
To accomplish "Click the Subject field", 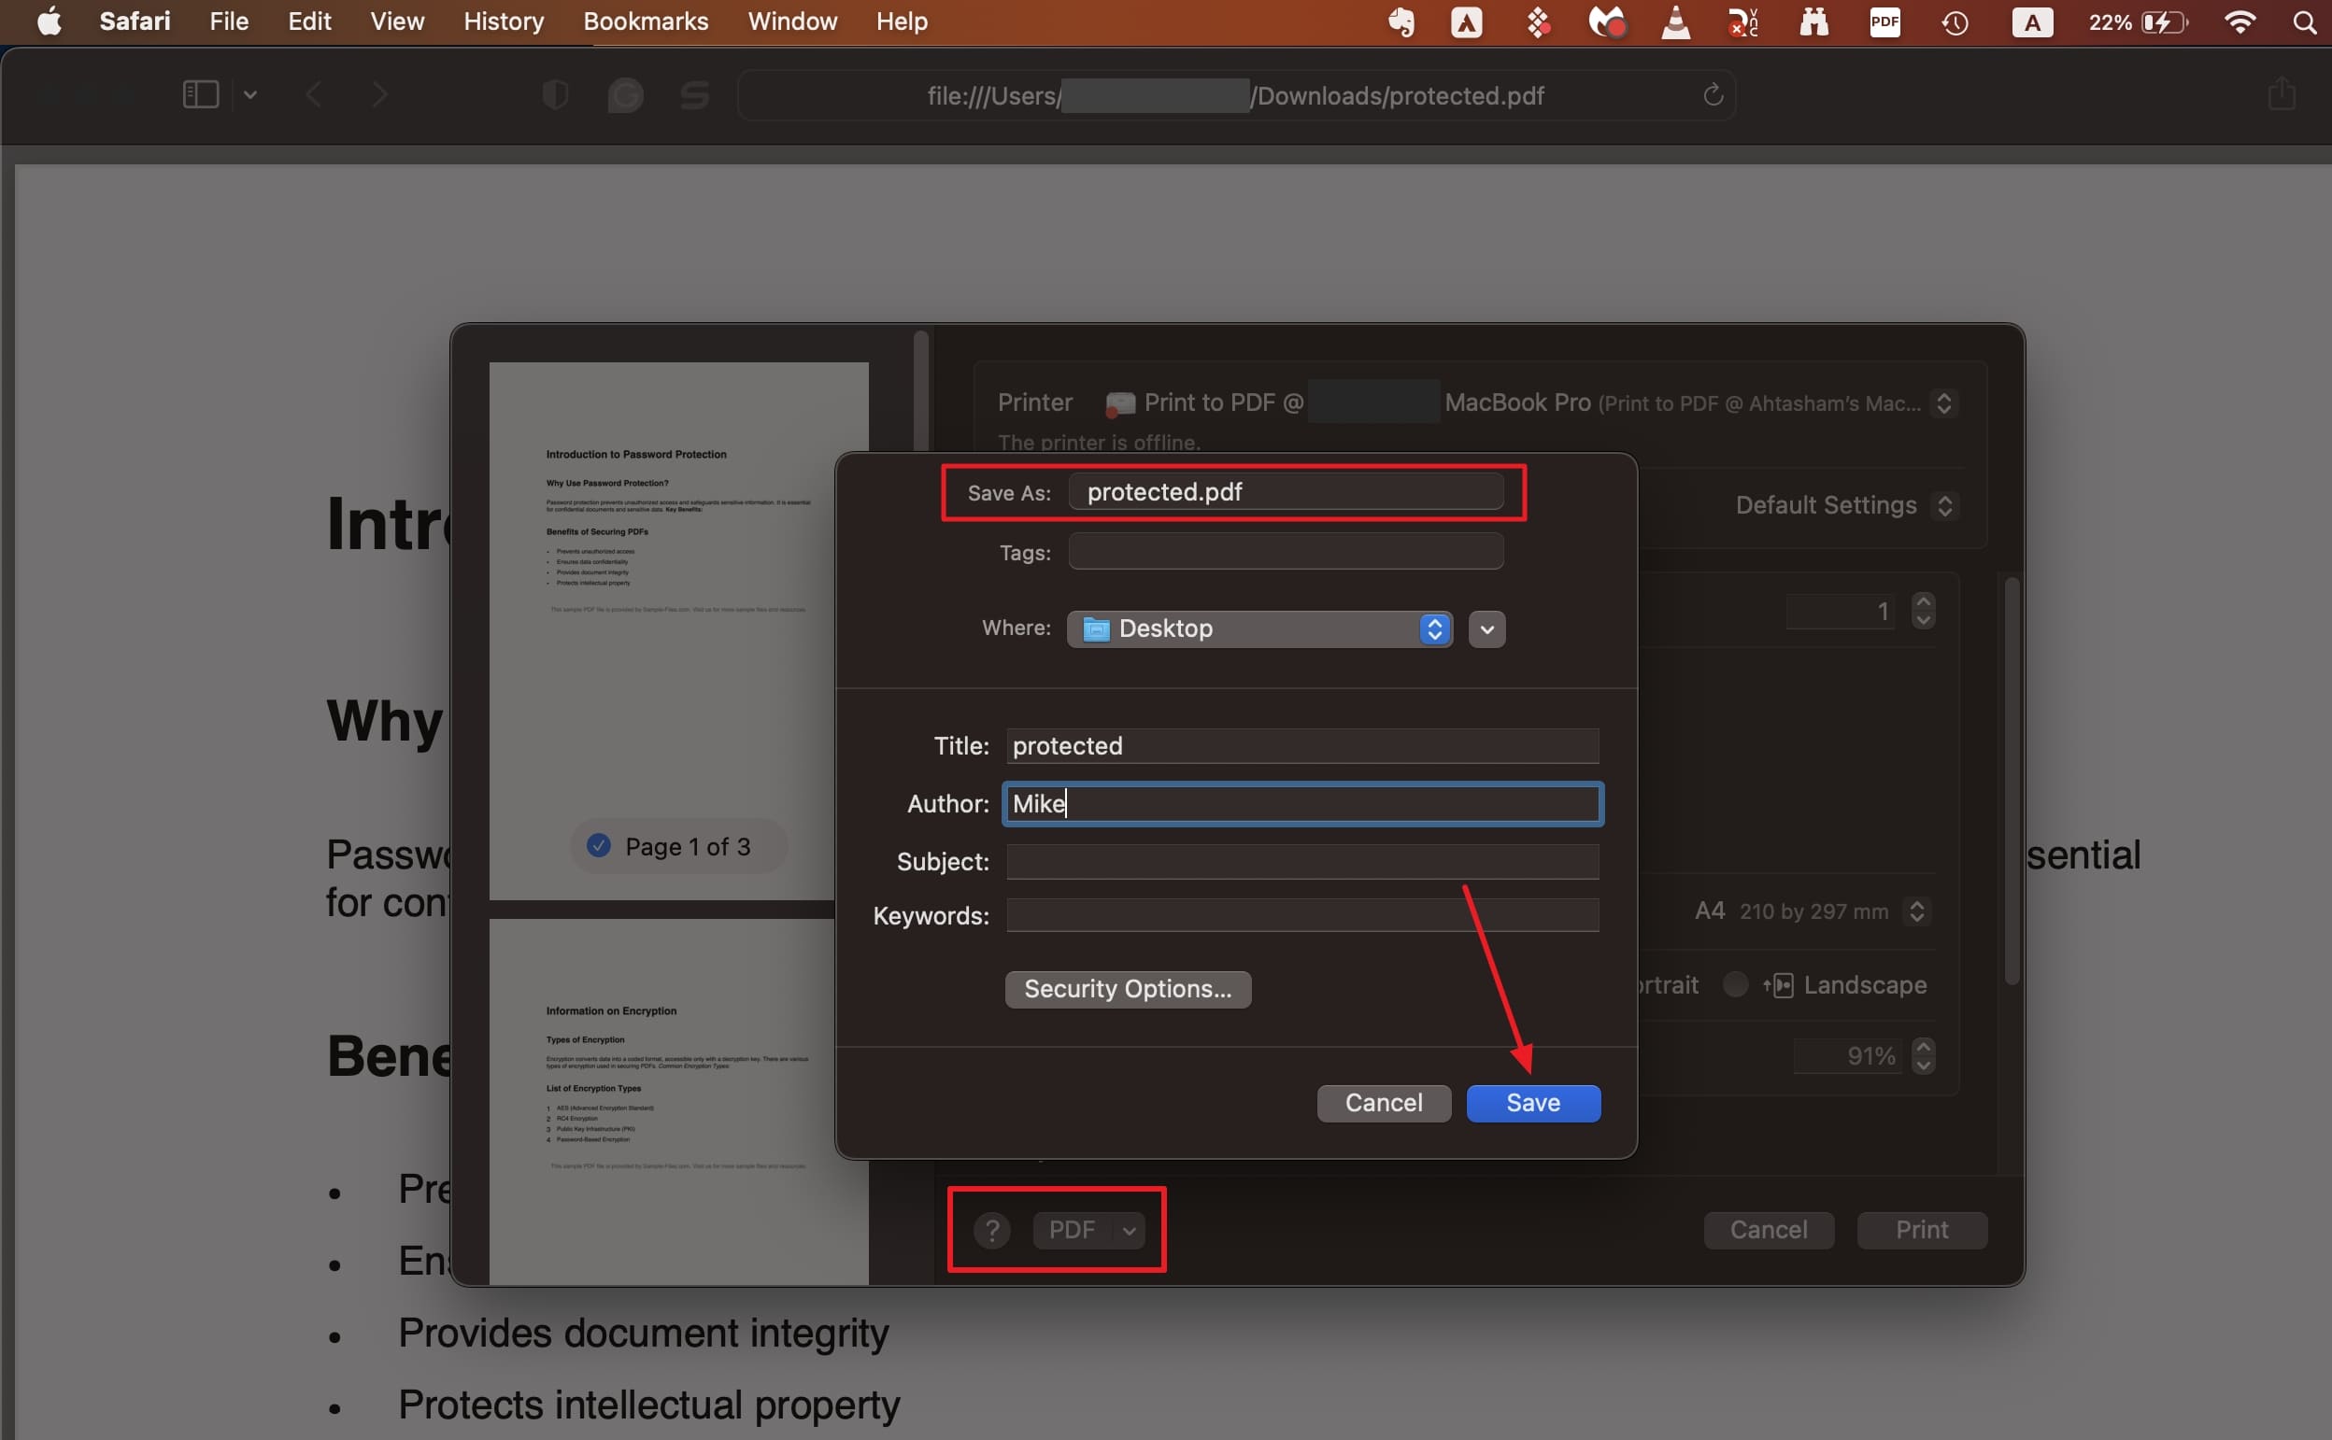I will [x=1302, y=862].
